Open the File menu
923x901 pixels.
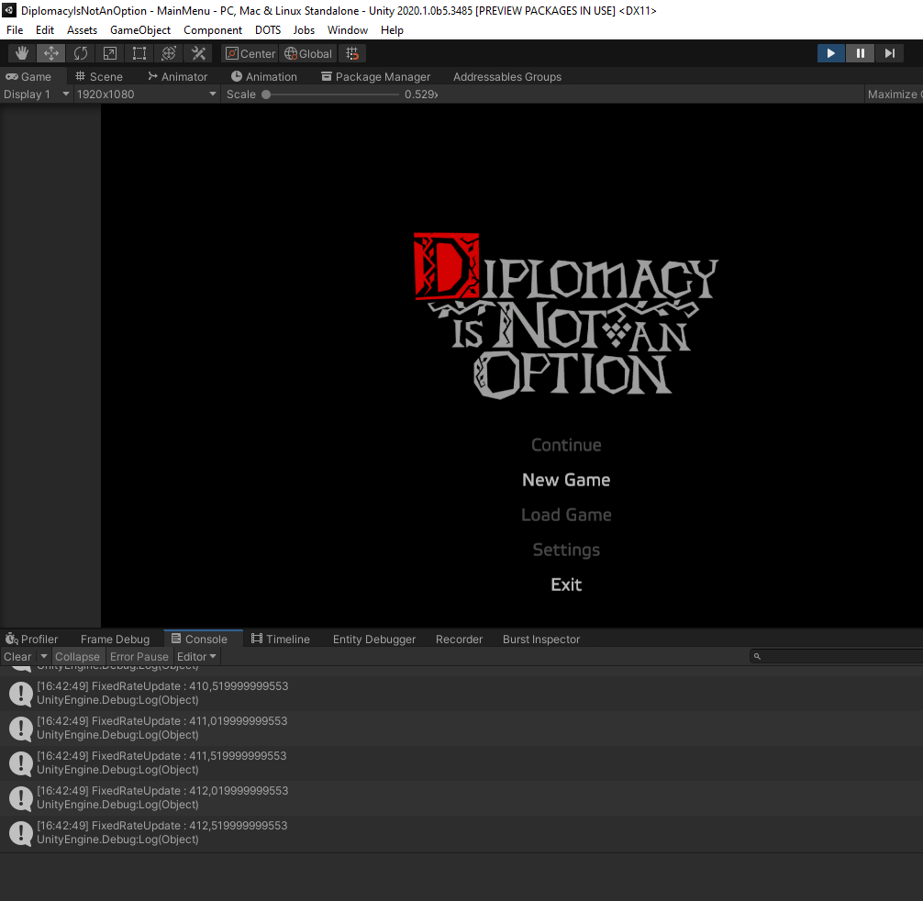[x=15, y=30]
